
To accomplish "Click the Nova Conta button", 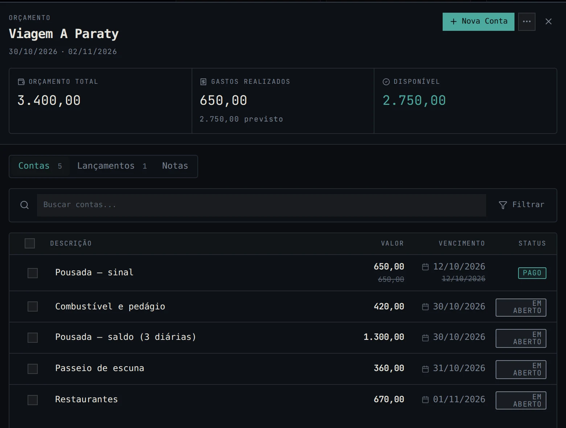I will (478, 22).
